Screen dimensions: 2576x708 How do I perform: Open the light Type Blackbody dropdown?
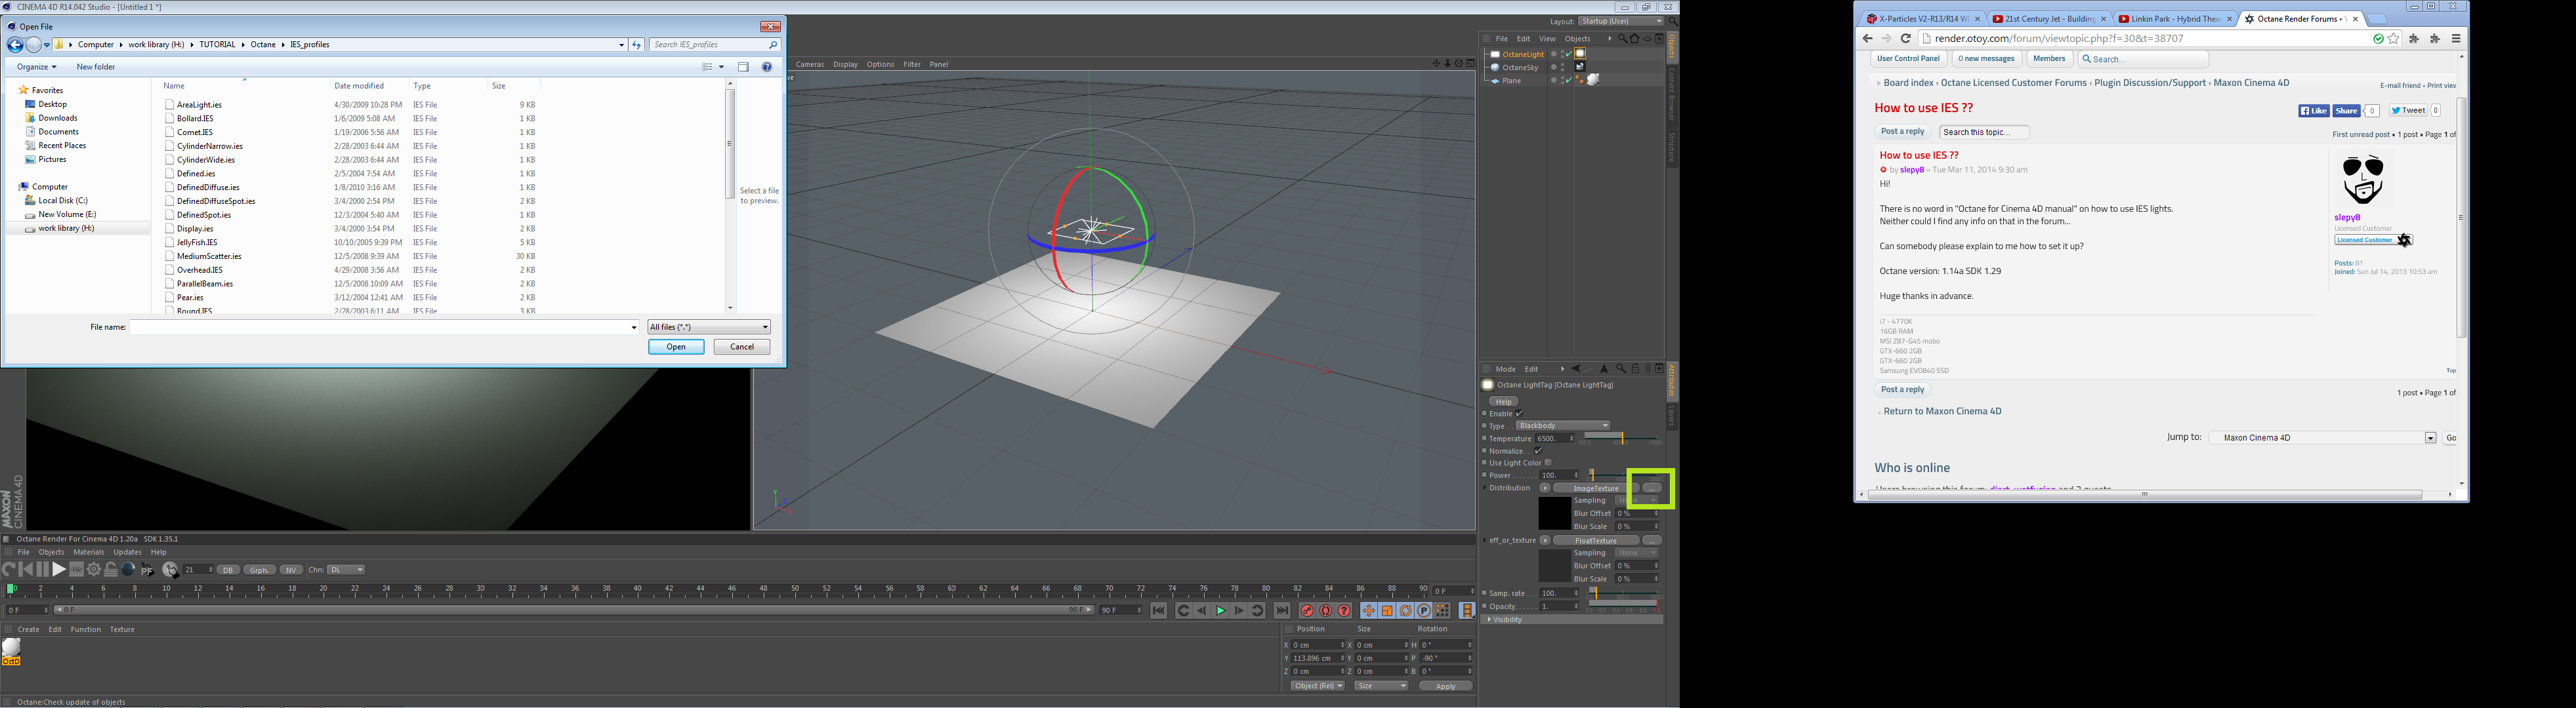1563,425
